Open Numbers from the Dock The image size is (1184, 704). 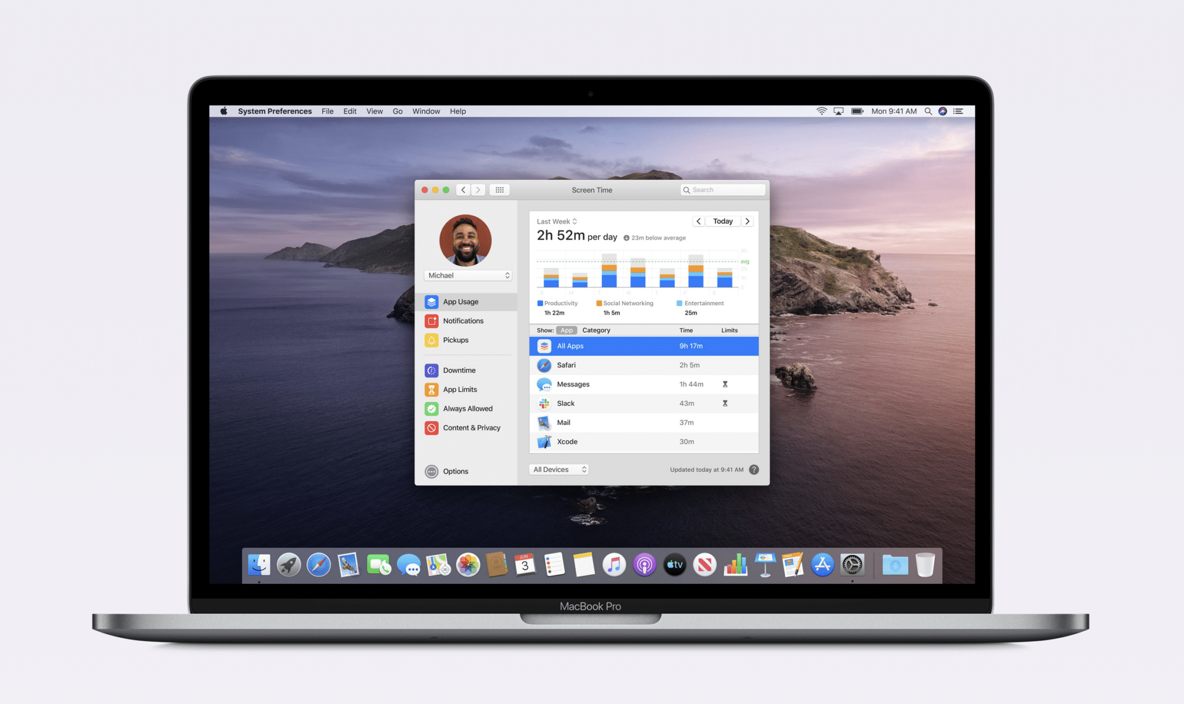click(x=735, y=565)
